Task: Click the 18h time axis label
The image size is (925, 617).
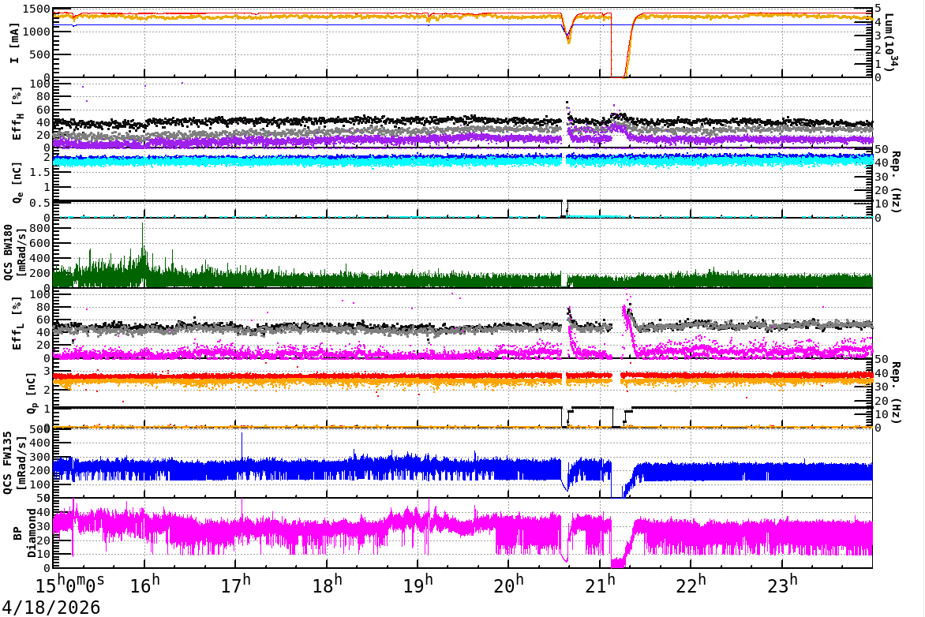Action: pyautogui.click(x=328, y=584)
